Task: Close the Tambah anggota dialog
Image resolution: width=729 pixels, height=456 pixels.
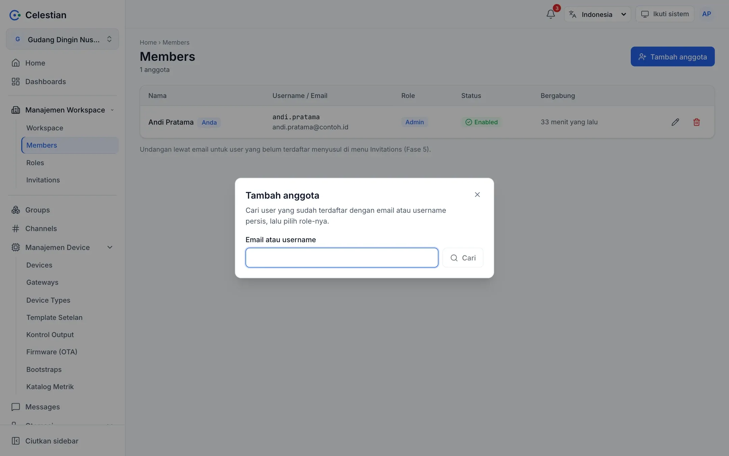Action: click(x=477, y=195)
